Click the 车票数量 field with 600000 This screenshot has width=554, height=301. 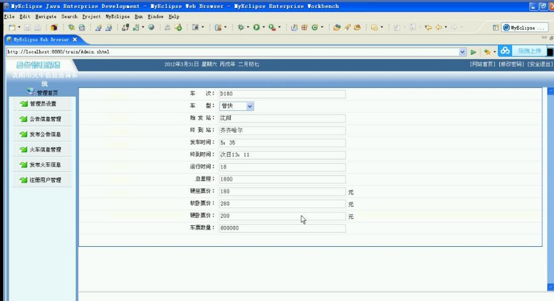(283, 228)
